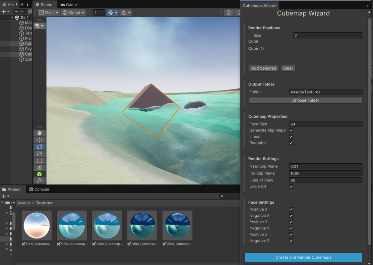373x265 pixels.
Task: Toggle the grid snapping icon
Action: pos(110,13)
